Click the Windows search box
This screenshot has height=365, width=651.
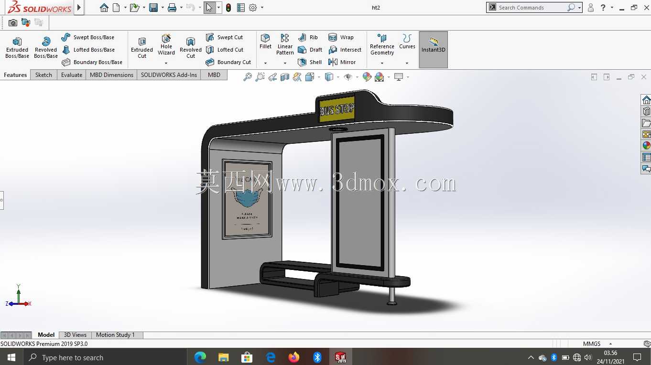[105, 357]
